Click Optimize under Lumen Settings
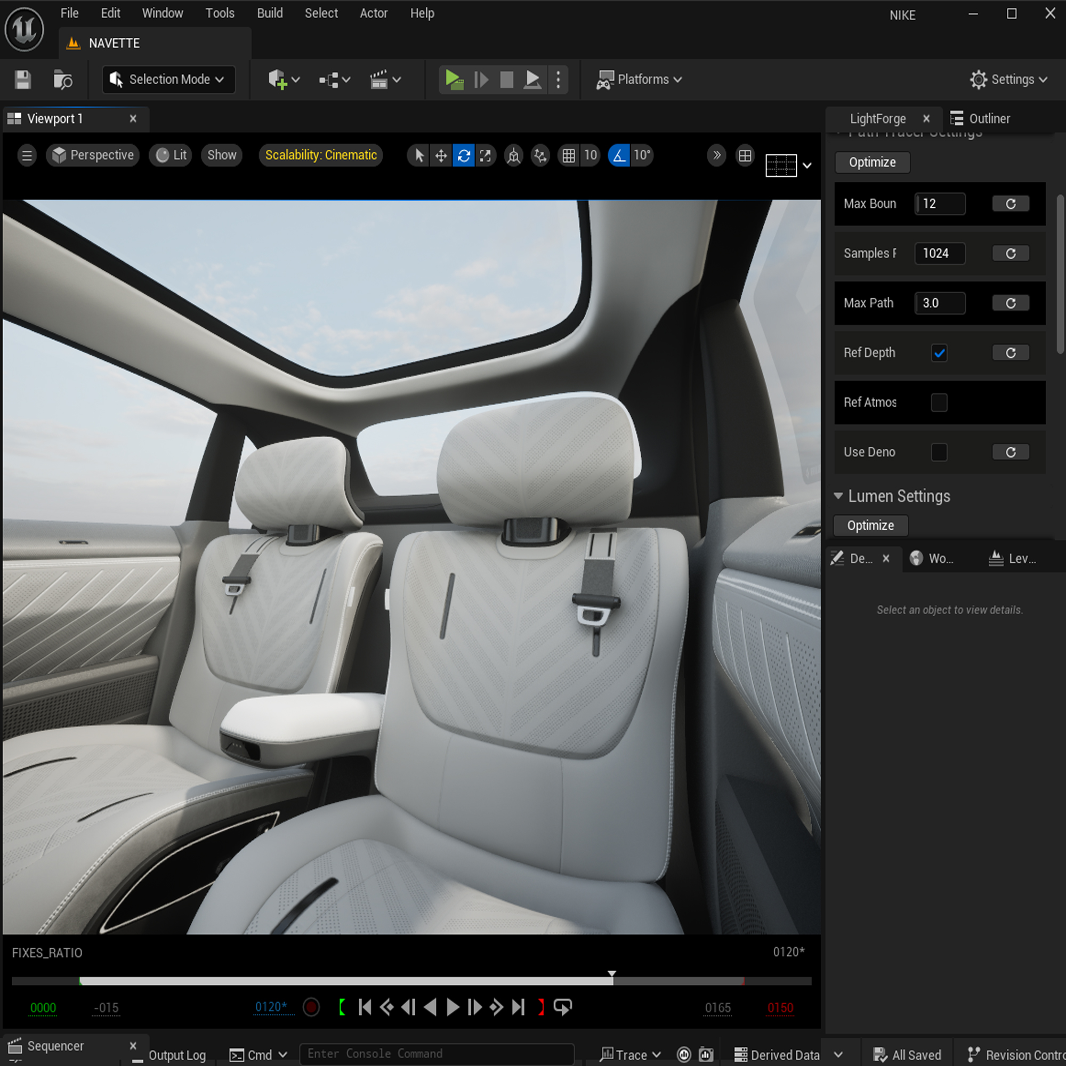 click(870, 526)
